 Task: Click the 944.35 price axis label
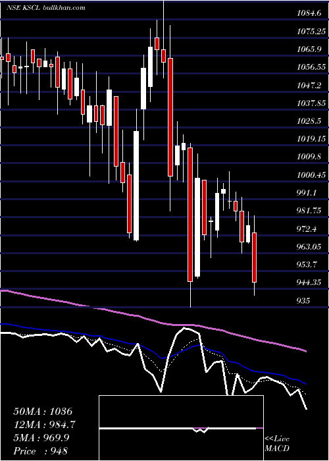coord(309,283)
